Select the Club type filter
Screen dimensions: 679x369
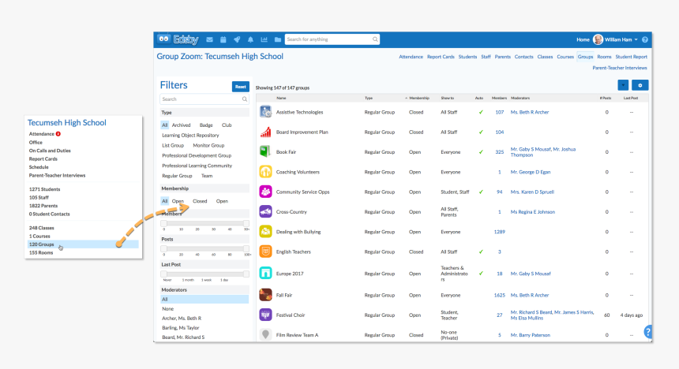click(227, 125)
